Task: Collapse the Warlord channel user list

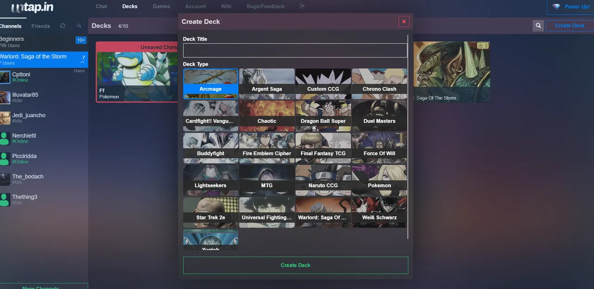Action: (x=83, y=62)
